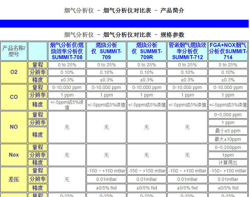Select the Nox row label
Viewport: 250px width, 197px height.
pyautogui.click(x=14, y=155)
